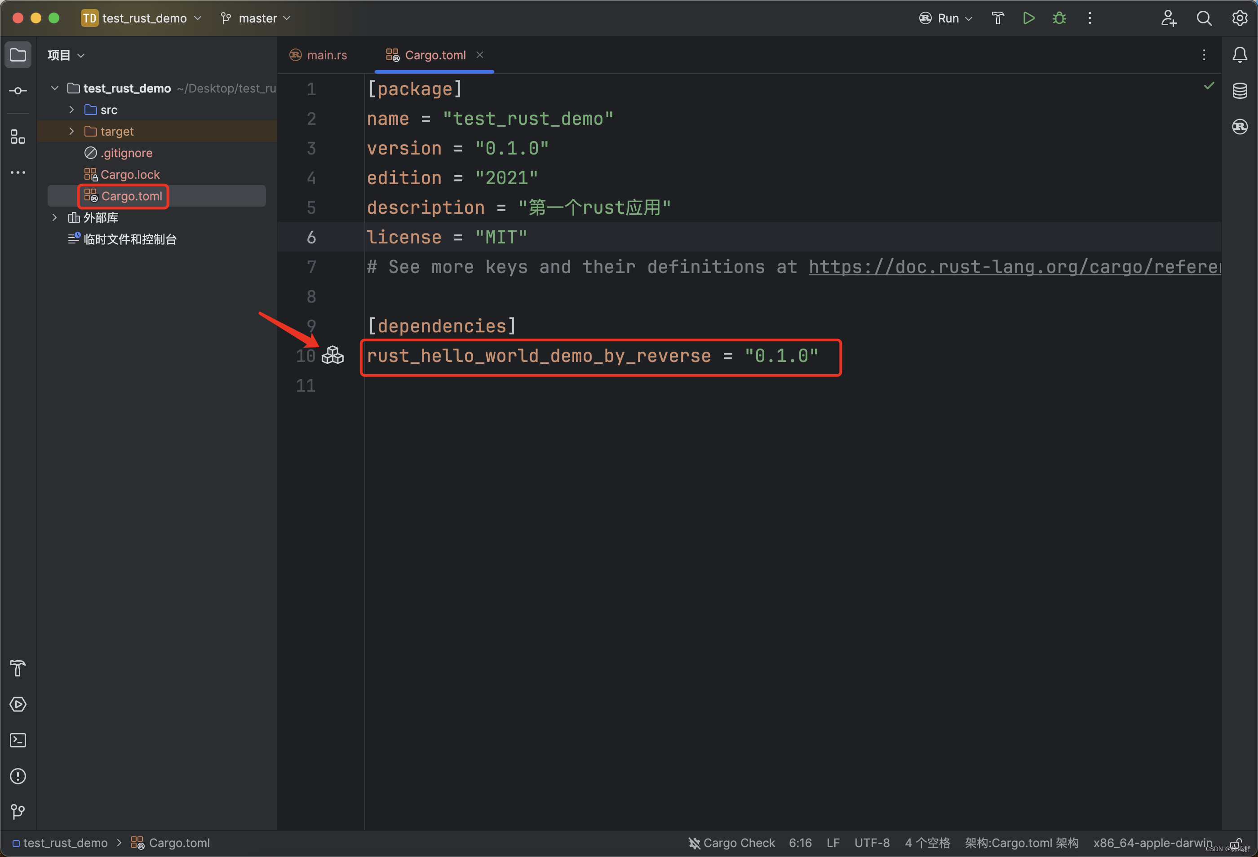Start debugging with the bug icon
The height and width of the screenshot is (857, 1258).
[x=1059, y=18]
